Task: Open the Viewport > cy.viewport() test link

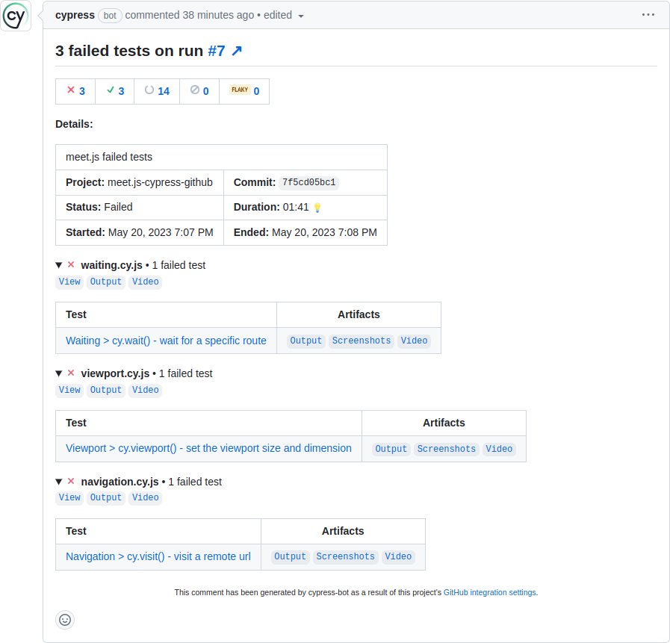Action: click(208, 448)
